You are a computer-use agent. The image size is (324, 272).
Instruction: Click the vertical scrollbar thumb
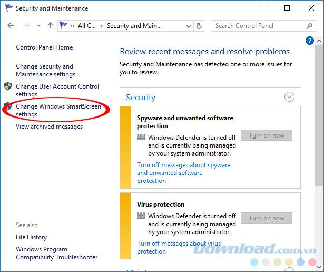pos(319,115)
